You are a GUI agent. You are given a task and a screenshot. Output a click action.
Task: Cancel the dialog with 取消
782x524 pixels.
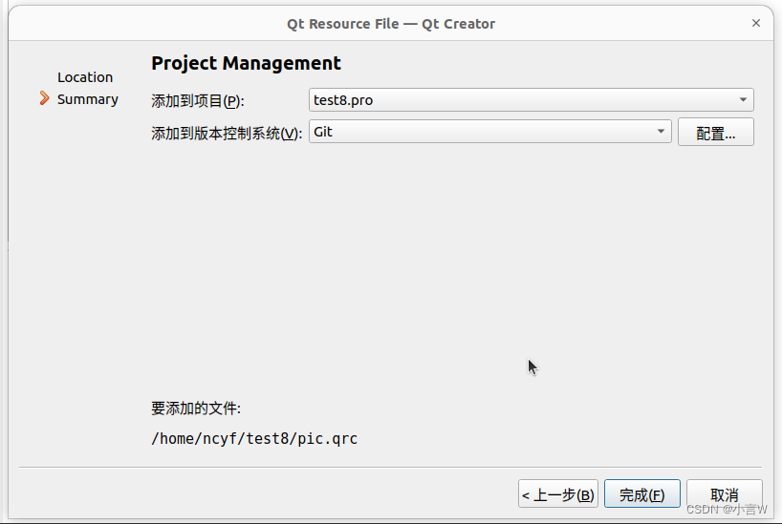click(725, 494)
